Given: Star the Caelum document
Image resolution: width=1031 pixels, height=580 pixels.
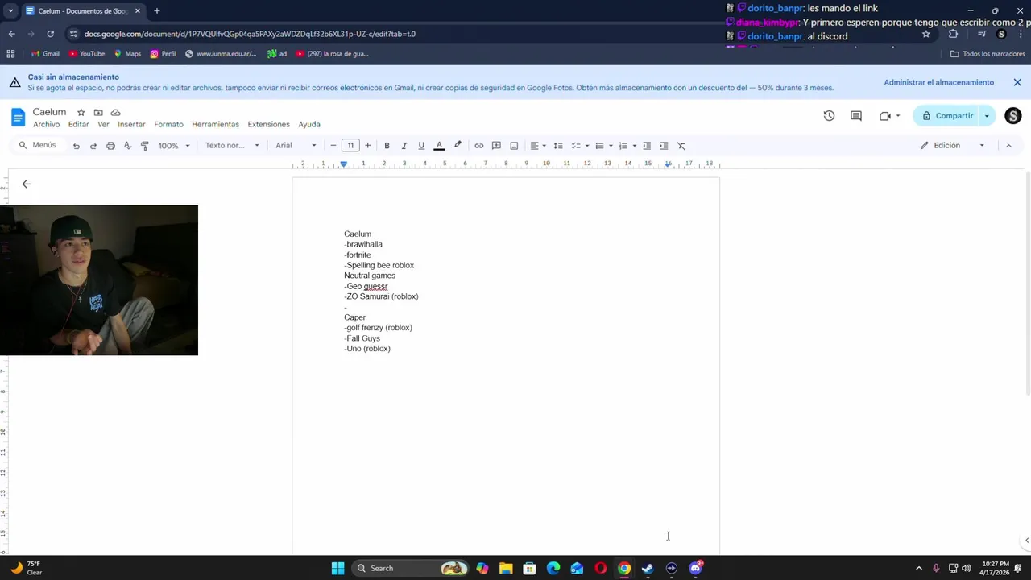Looking at the screenshot, I should pos(81,112).
